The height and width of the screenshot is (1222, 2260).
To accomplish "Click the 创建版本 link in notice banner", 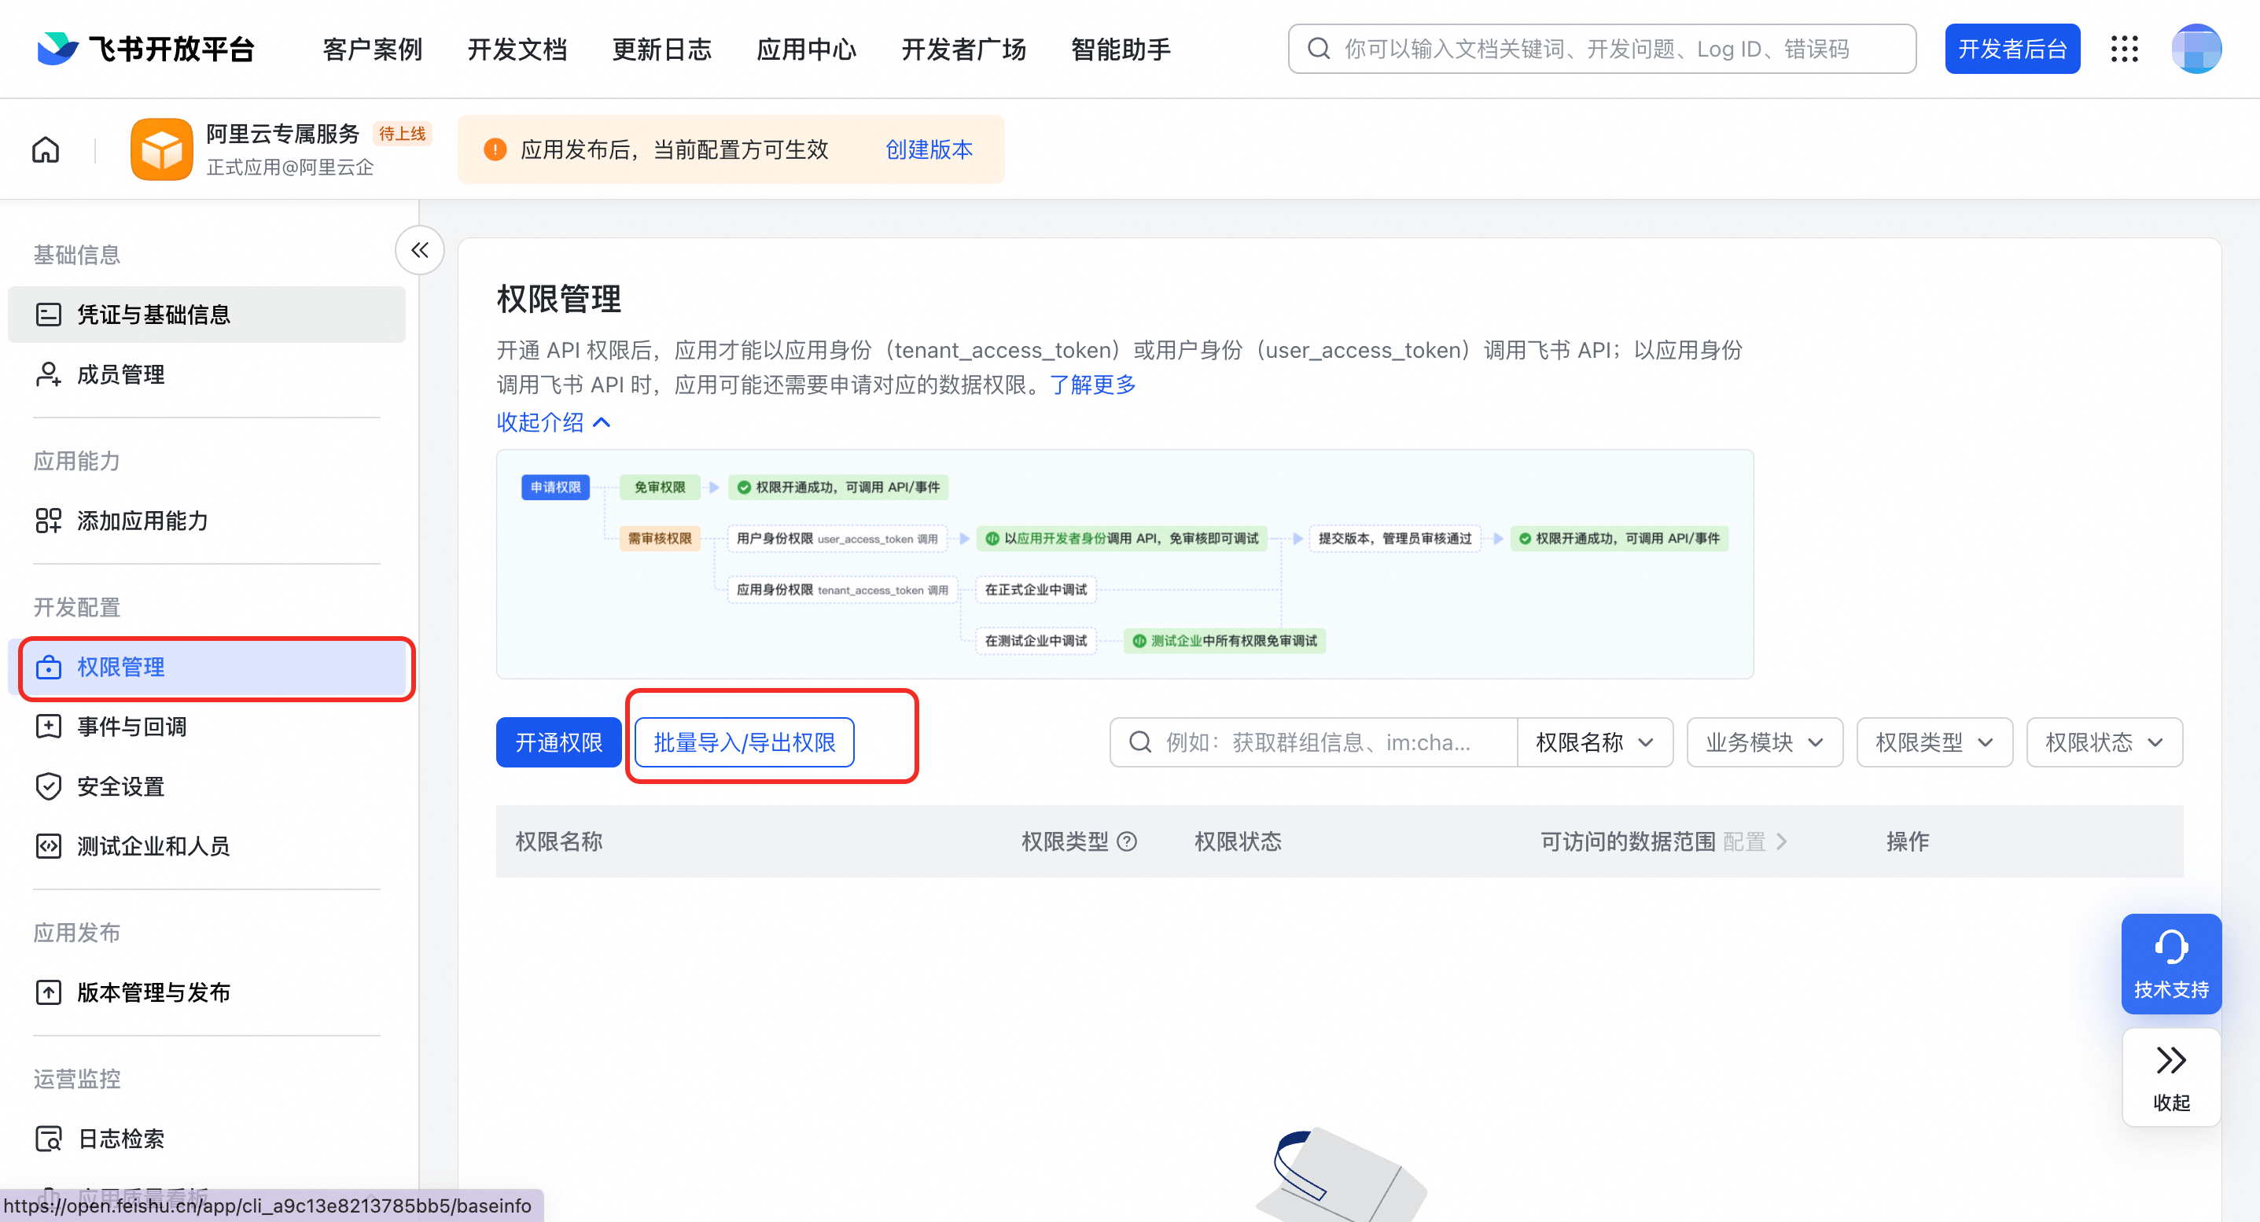I will 928,150.
